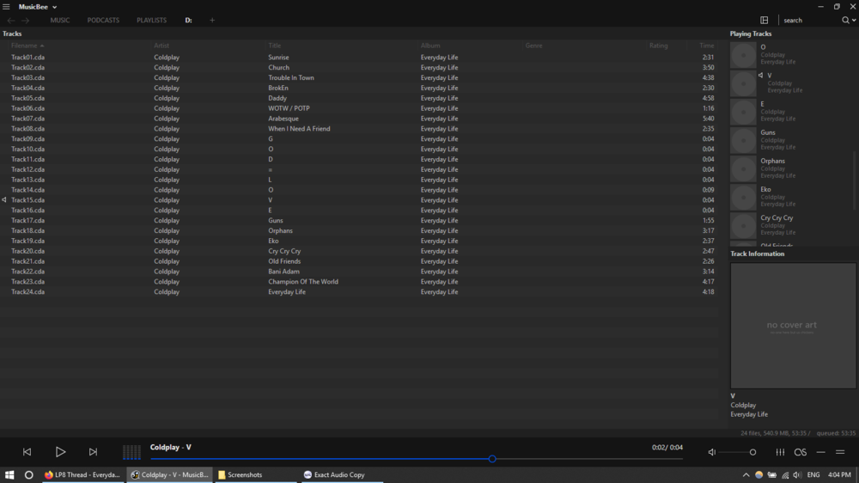Select the WOTW / POTP track
Image resolution: width=859 pixels, height=483 pixels.
289,108
